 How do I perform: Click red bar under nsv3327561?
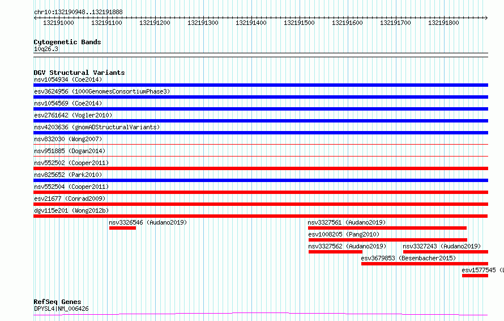click(x=387, y=229)
